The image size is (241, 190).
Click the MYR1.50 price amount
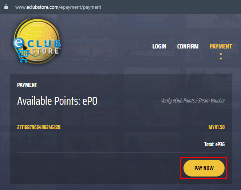(x=217, y=127)
